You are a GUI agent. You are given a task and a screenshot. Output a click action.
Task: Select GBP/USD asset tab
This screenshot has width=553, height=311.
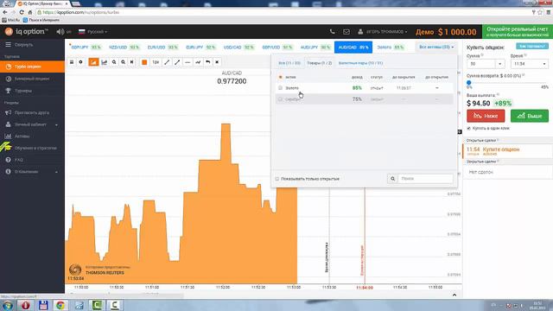[276, 48]
